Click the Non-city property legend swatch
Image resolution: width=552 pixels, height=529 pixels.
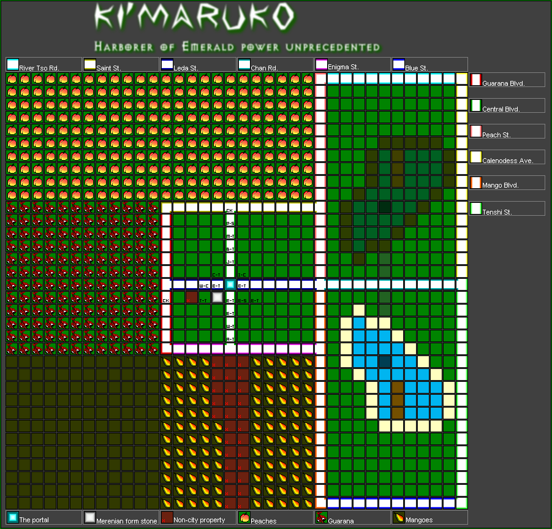[x=167, y=518]
